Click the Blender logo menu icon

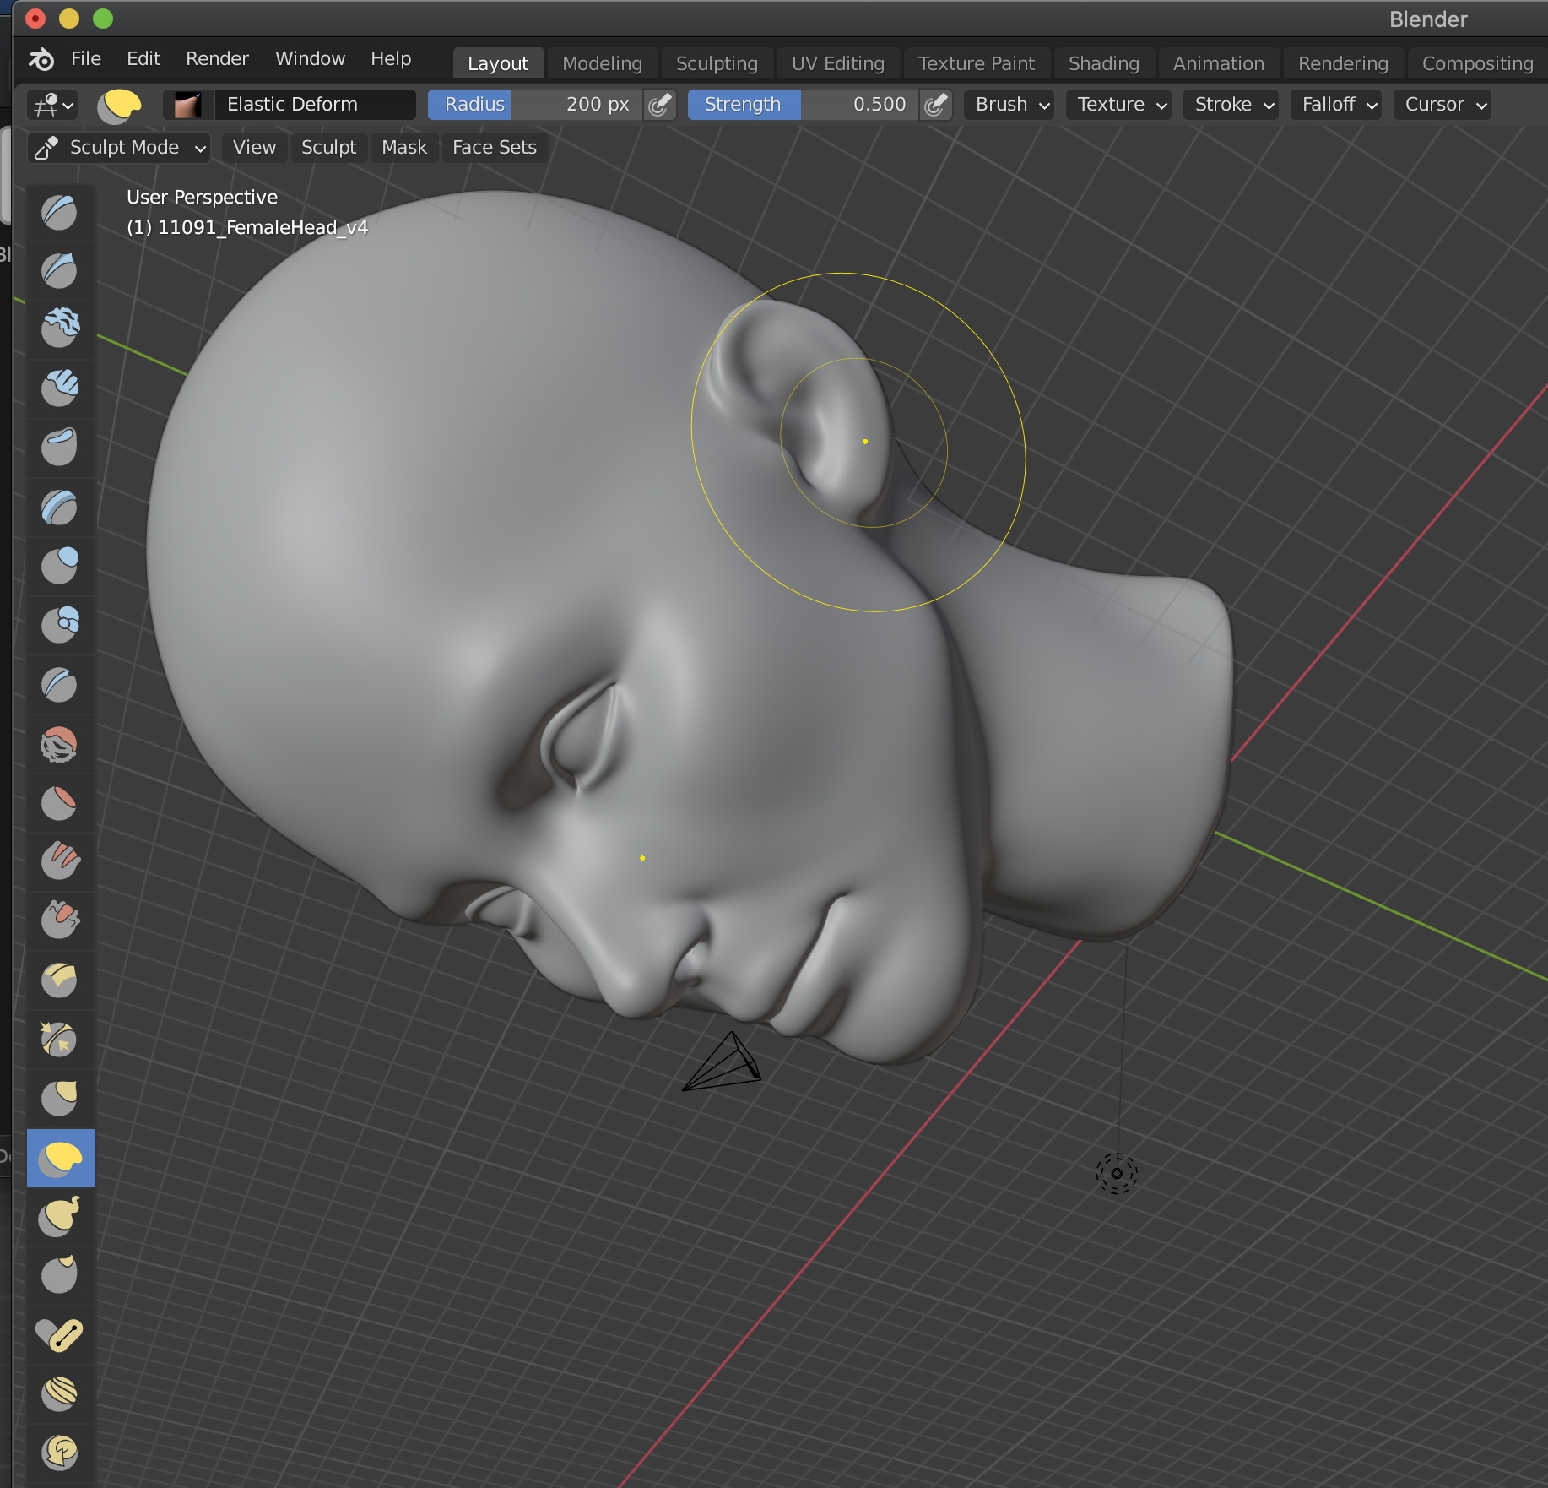[41, 59]
